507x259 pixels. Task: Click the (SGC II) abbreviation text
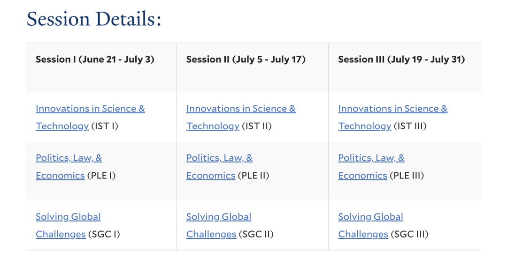256,235
